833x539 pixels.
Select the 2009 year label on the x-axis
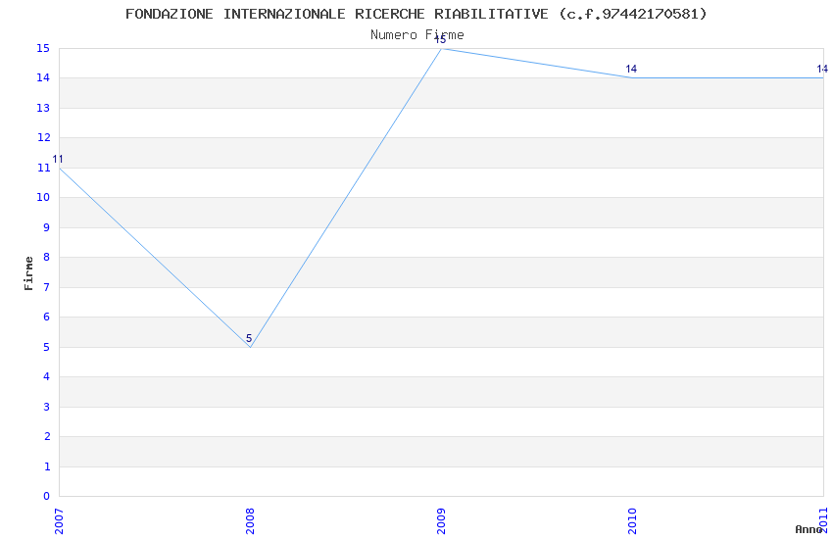point(441,521)
